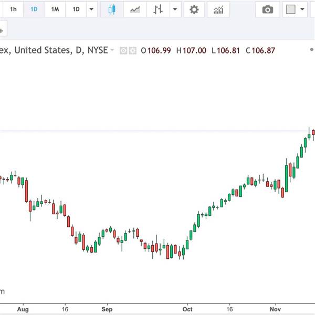Select the highlighted 1D timeframe button

click(34, 9)
